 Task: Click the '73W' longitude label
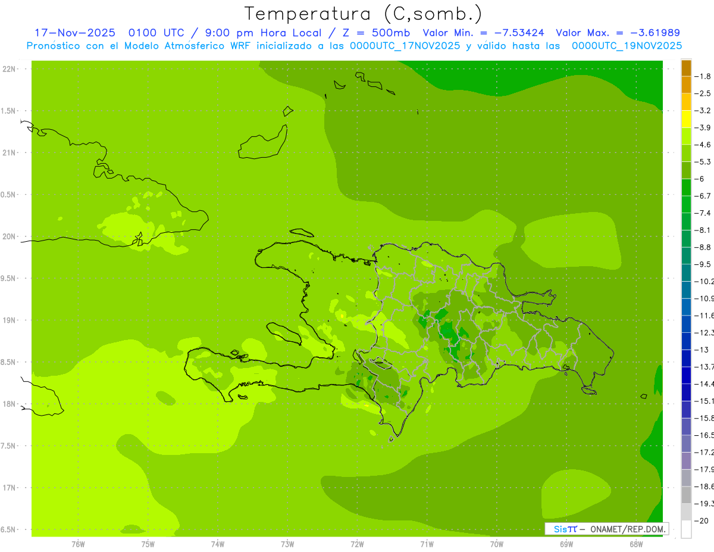point(287,544)
